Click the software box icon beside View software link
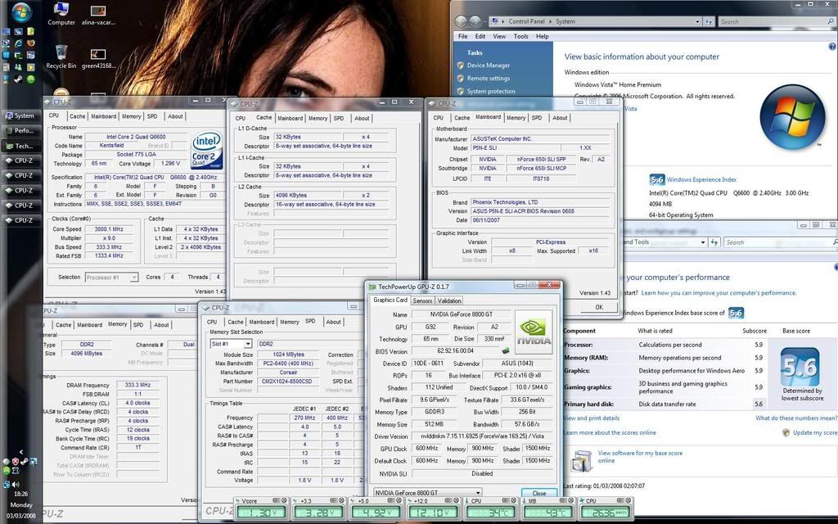The width and height of the screenshot is (838, 524). point(582,461)
